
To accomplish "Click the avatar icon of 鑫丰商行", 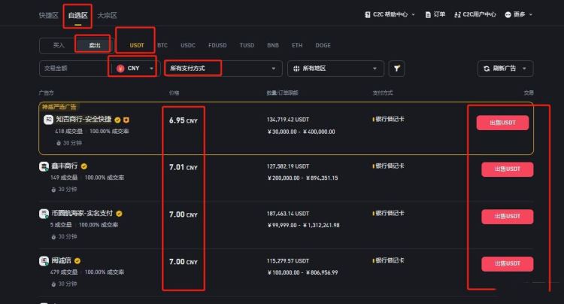I will click(44, 166).
